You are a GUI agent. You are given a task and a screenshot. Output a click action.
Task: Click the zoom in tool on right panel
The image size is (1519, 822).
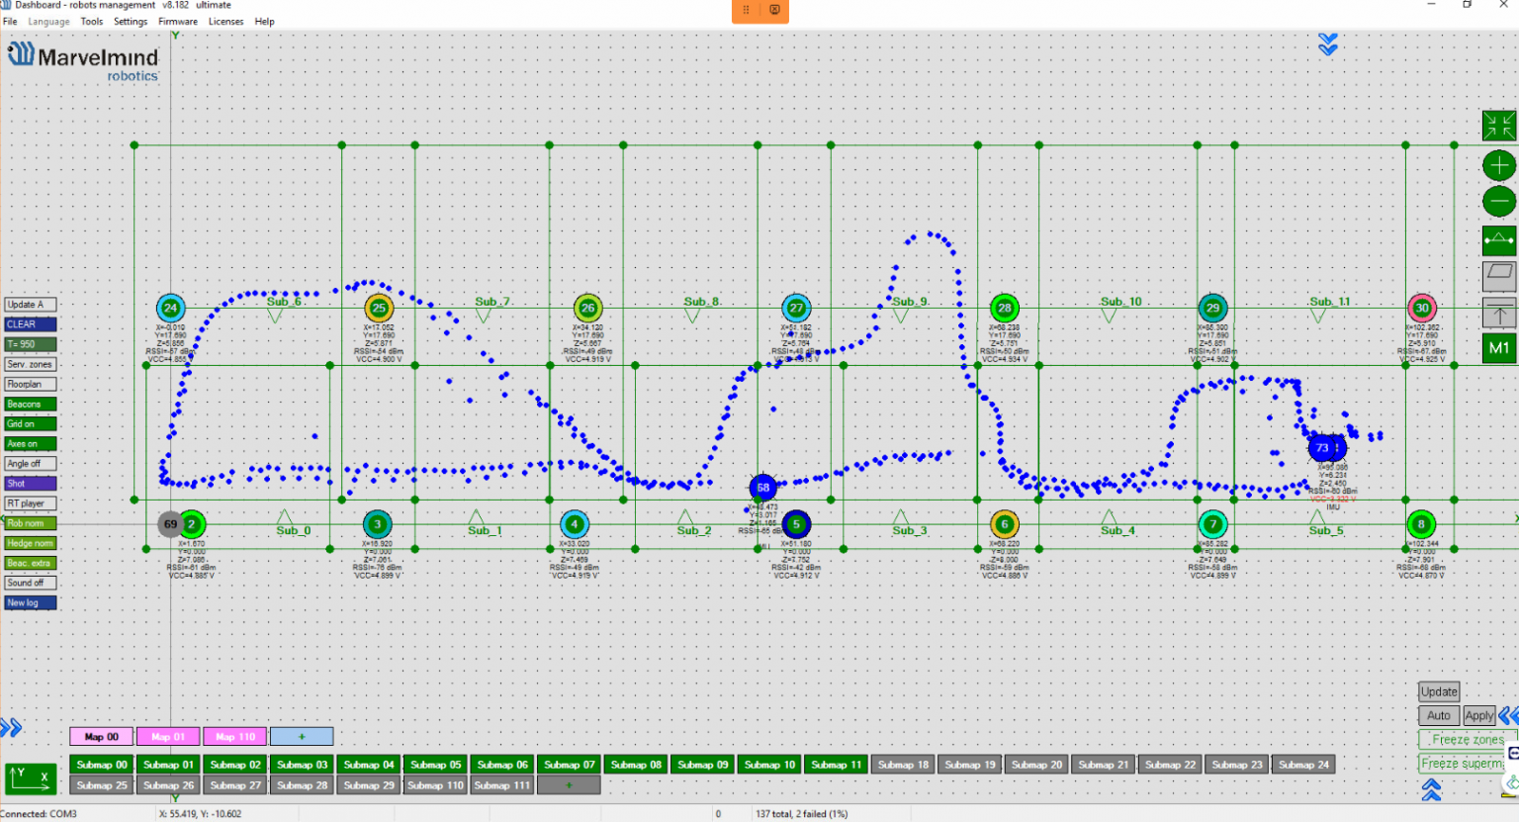[x=1497, y=165]
